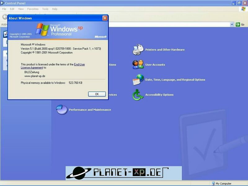Click the Accessibility Options text link
Screen dimensions: 248x186
click(x=159, y=95)
